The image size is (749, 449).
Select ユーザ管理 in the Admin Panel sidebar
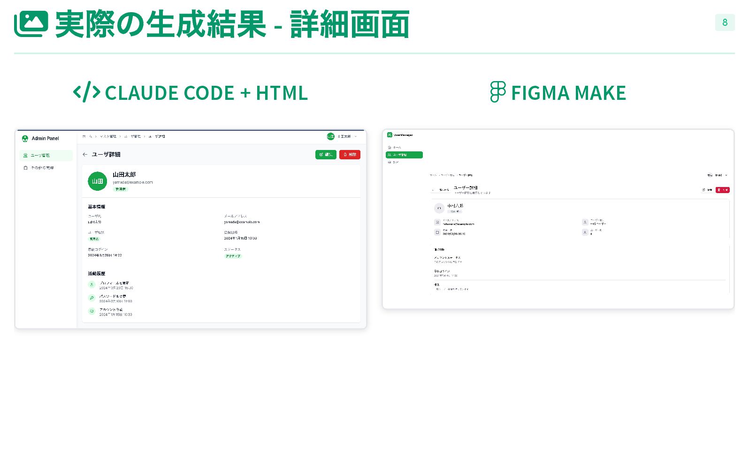click(46, 155)
